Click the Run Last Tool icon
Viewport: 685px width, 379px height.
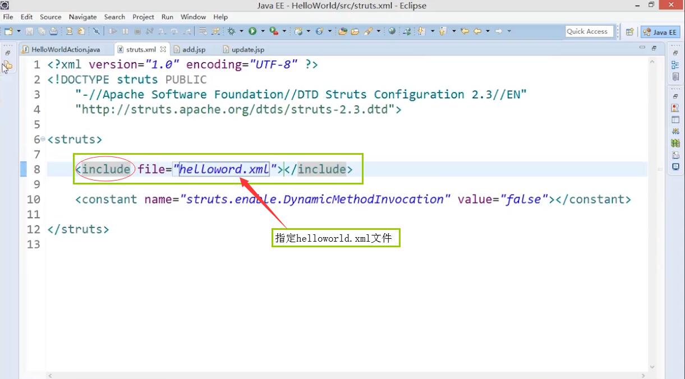(273, 31)
